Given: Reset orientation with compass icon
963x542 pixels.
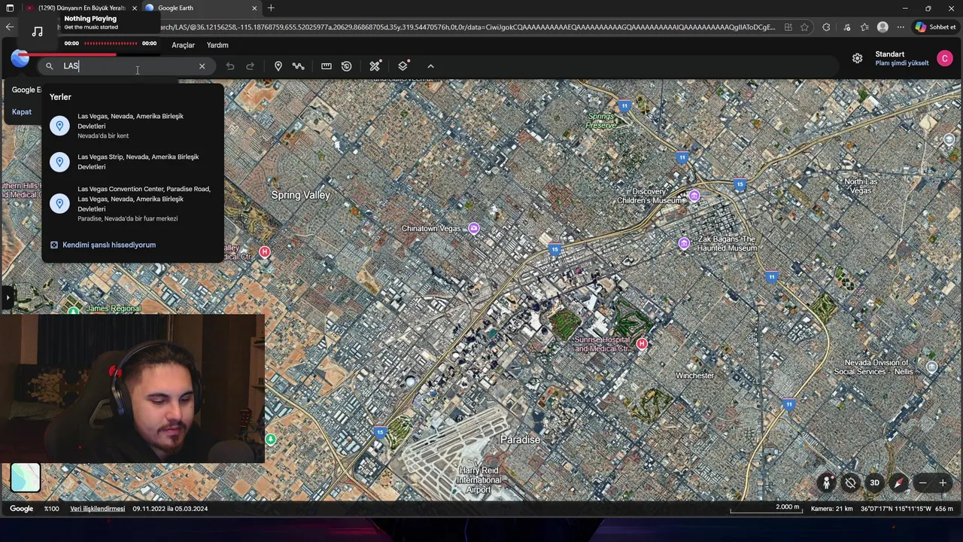Looking at the screenshot, I should pyautogui.click(x=899, y=483).
